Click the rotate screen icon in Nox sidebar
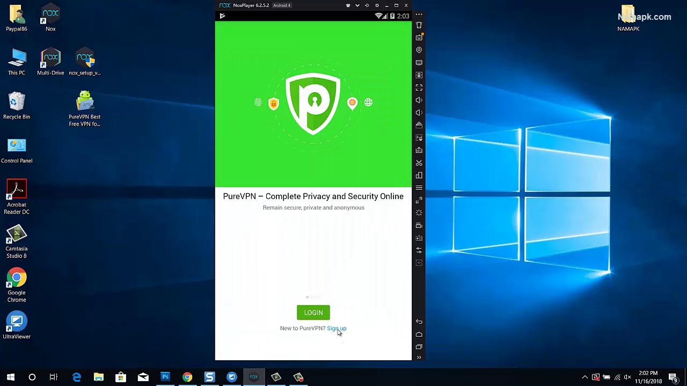The image size is (687, 386). pos(419,75)
